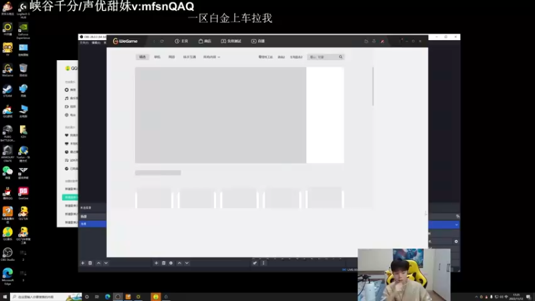
Task: Open the WeChat desktop shortcut
Action: (7, 173)
